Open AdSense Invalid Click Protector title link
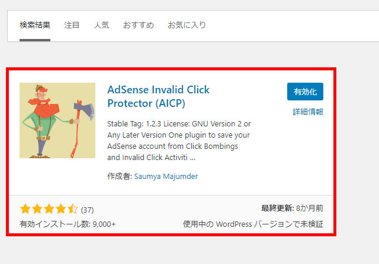The width and height of the screenshot is (379, 264). [x=158, y=96]
